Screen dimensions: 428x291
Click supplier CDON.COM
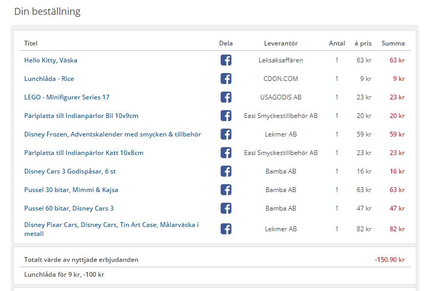281,79
